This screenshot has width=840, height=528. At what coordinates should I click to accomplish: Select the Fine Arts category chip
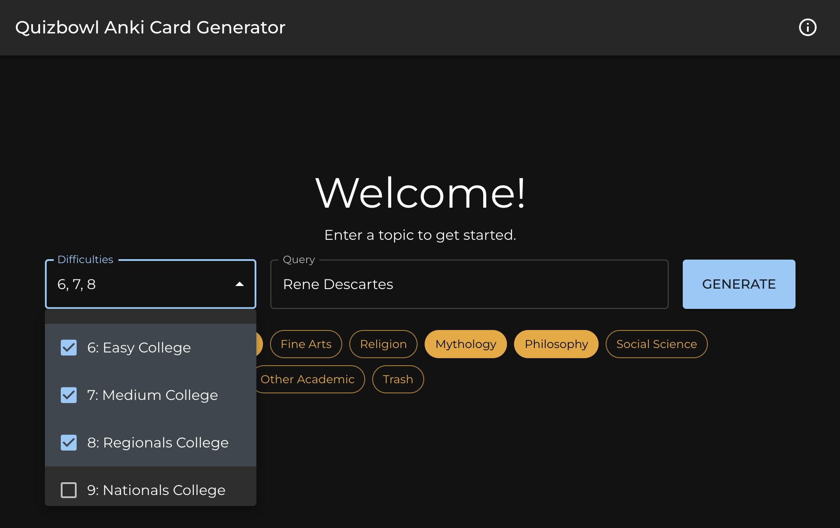coord(306,344)
